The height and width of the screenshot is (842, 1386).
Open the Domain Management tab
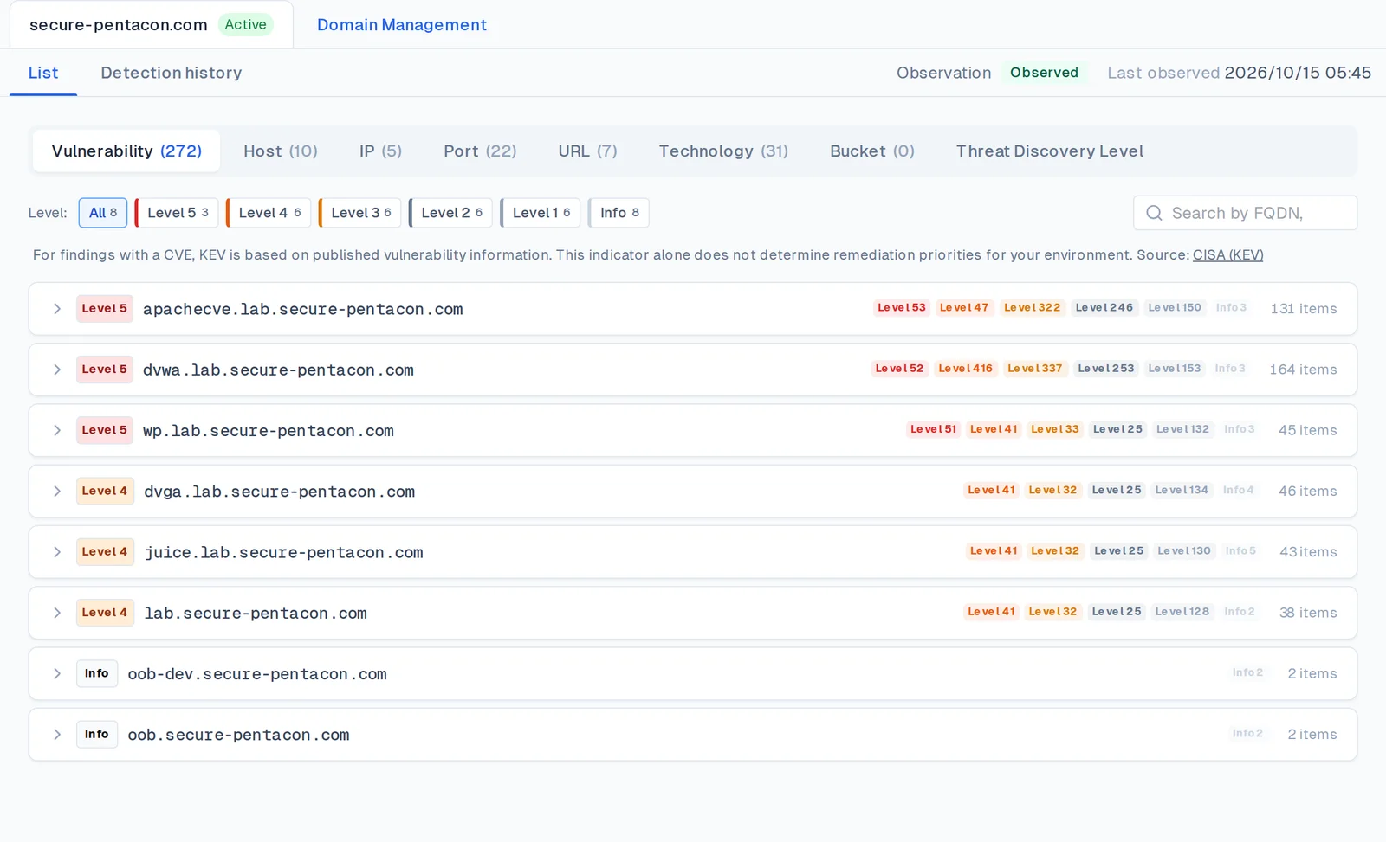[x=402, y=24]
